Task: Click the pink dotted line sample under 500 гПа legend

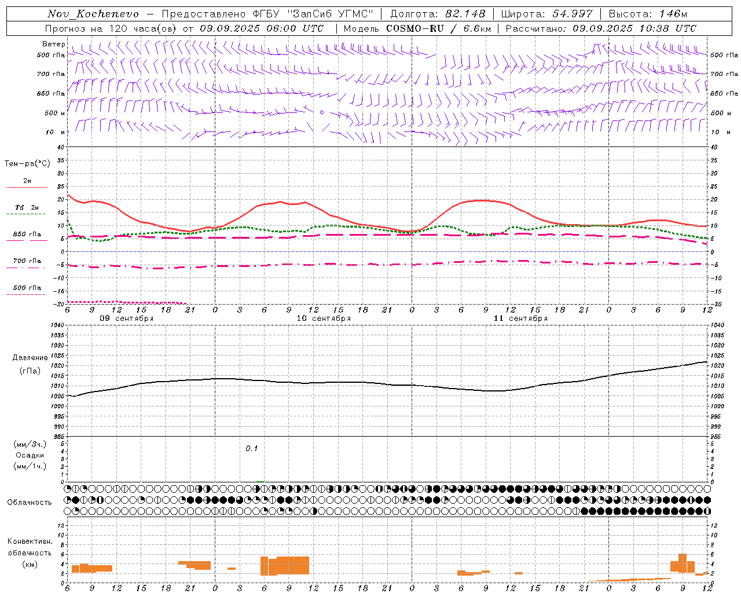Action: [26, 294]
